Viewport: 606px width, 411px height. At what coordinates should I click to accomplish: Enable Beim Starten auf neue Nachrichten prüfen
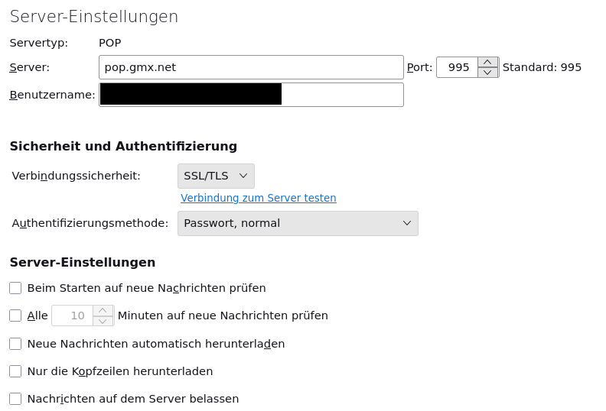[x=15, y=288]
